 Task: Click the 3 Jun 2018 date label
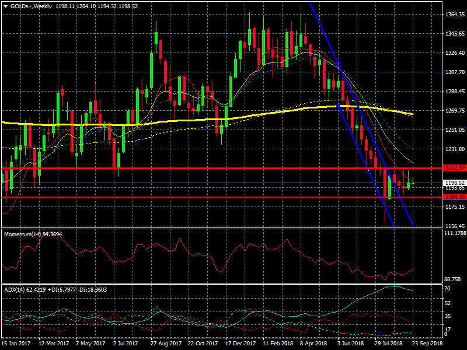point(351,344)
